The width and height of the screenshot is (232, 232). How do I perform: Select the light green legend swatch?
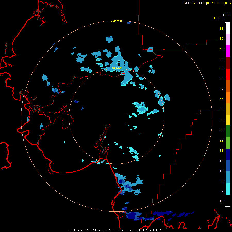228,143
